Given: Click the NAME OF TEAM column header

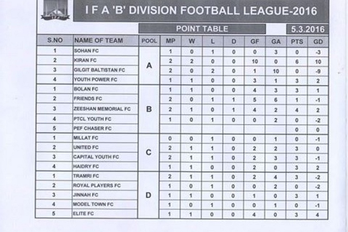Looking at the screenshot, I should 99,40.
